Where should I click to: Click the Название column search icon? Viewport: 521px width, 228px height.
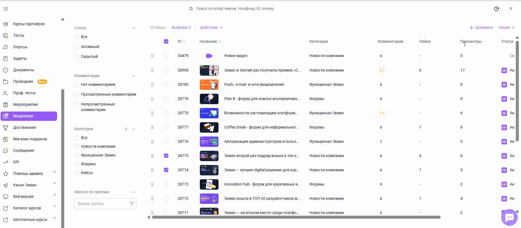coord(220,42)
